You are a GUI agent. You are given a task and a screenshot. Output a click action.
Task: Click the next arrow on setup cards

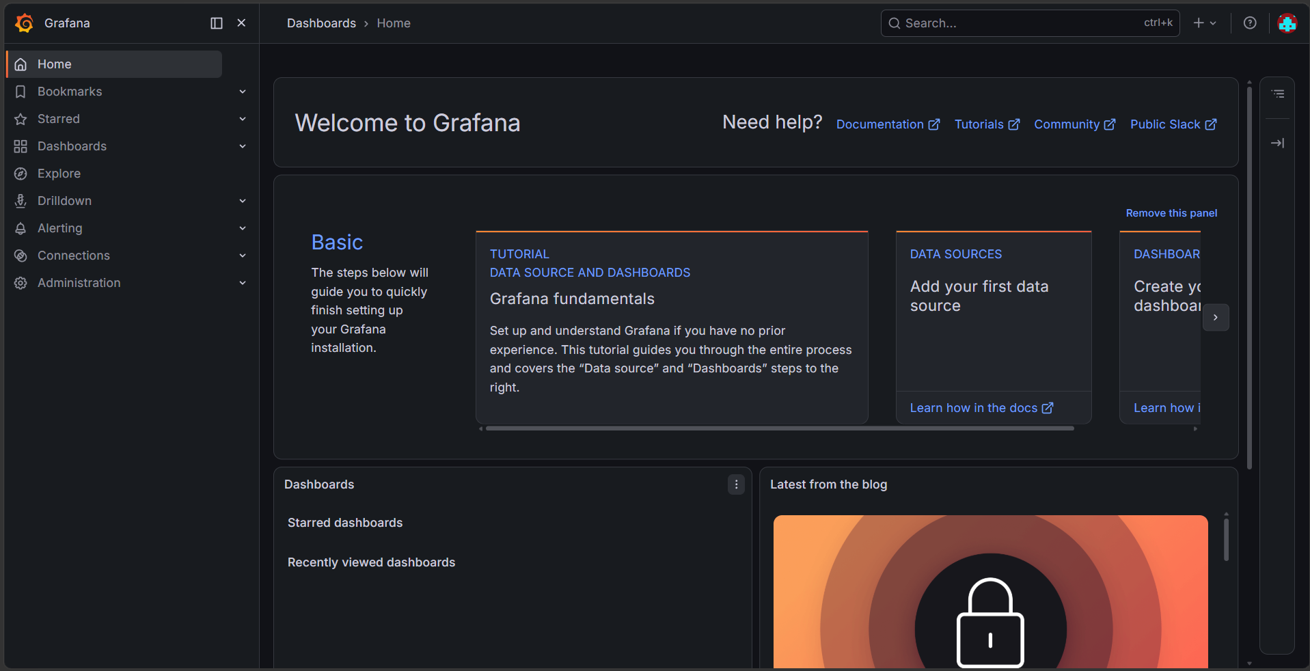tap(1216, 317)
